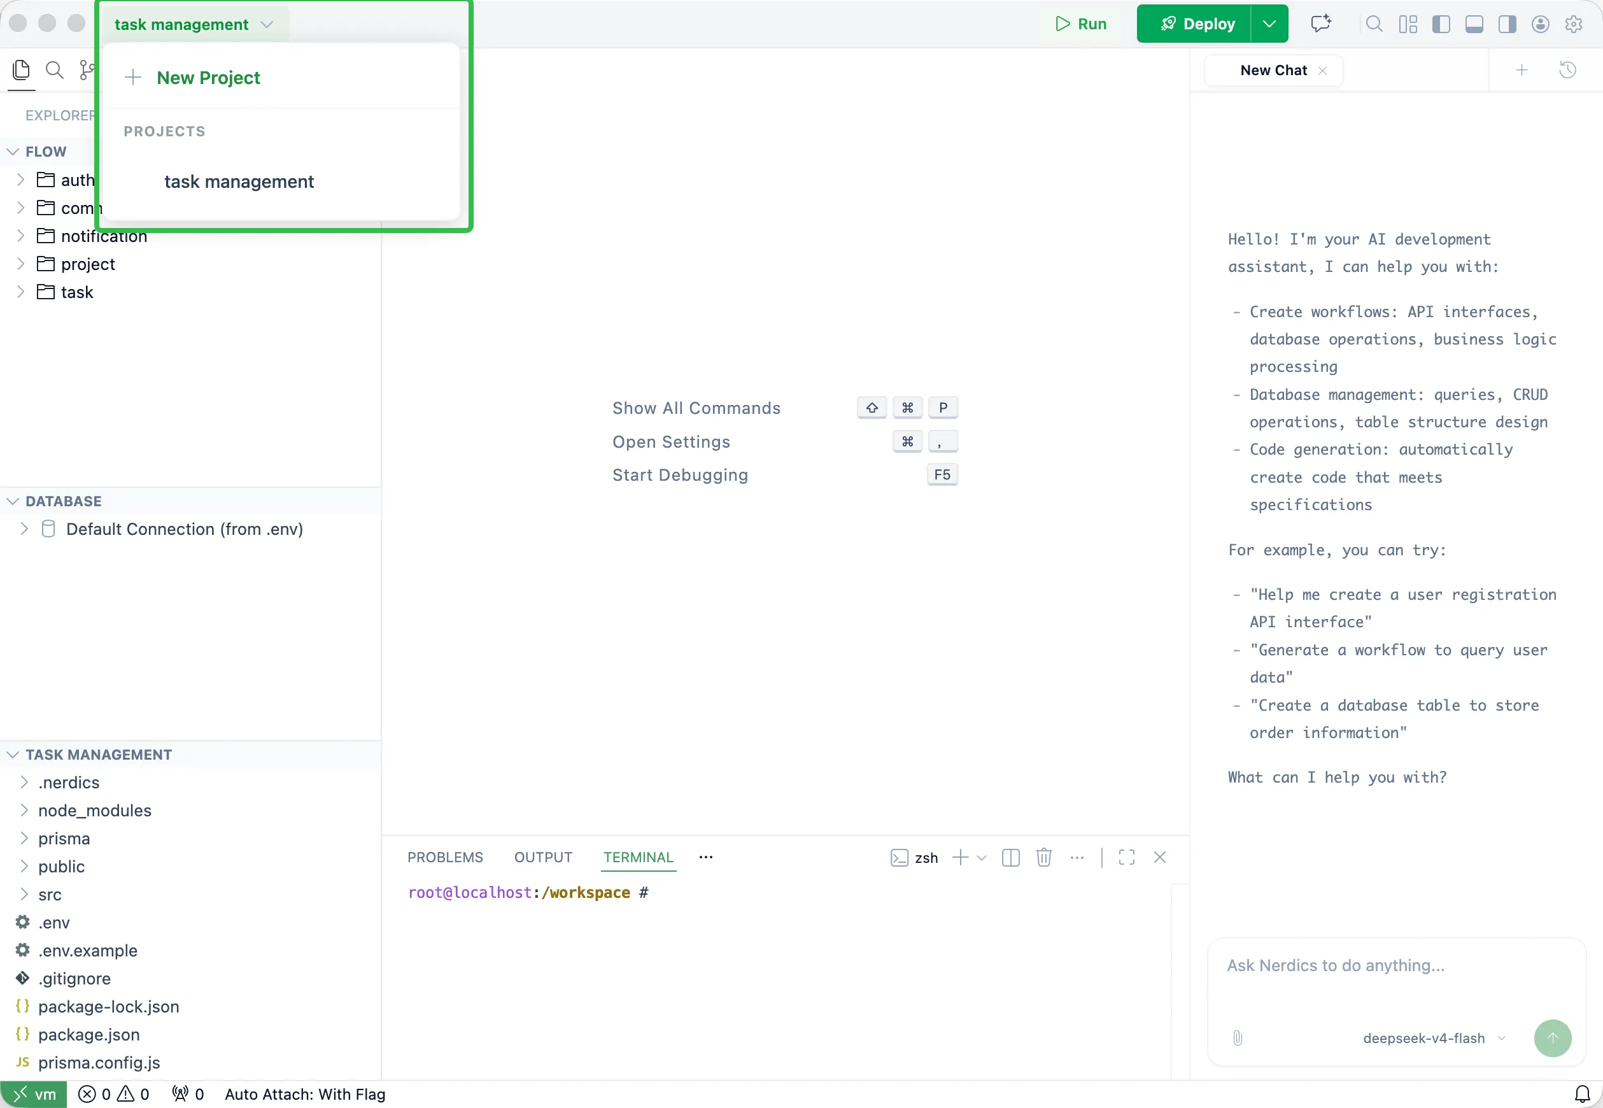Viewport: 1603px width, 1108px height.
Task: Maximize the terminal panel size
Action: tap(1127, 857)
